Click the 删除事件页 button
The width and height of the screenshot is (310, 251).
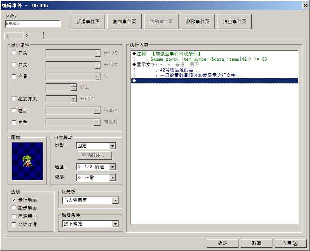pos(198,22)
